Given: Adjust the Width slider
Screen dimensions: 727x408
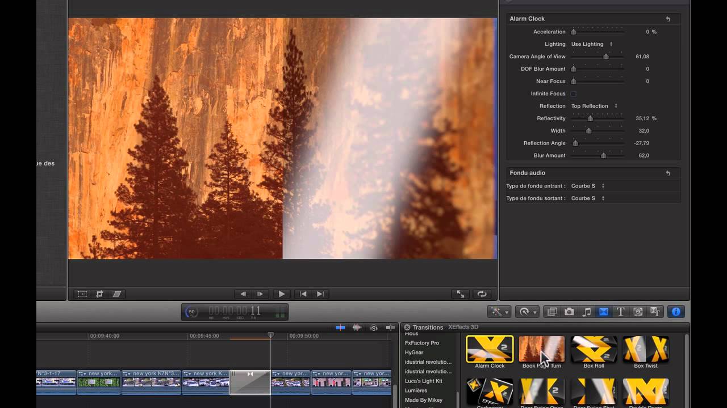Looking at the screenshot, I should coord(589,131).
